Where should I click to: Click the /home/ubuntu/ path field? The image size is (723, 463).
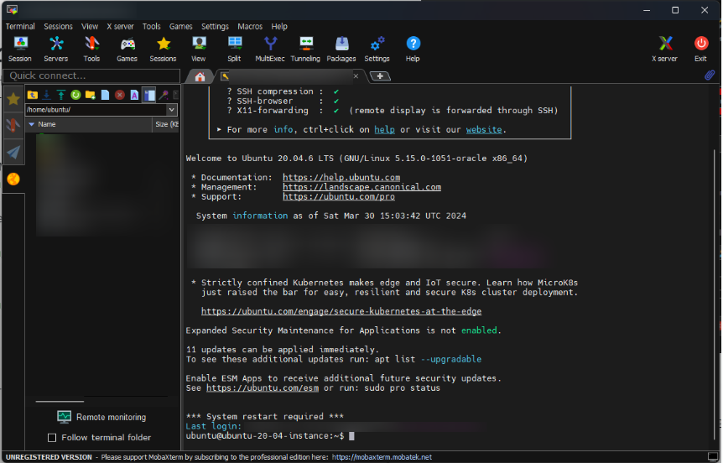96,110
